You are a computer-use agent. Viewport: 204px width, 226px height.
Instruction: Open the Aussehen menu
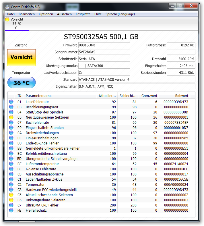[x=64, y=14]
